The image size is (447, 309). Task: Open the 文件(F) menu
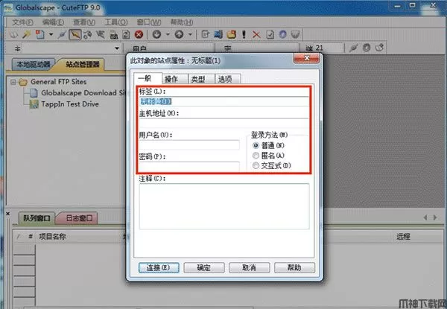click(23, 22)
